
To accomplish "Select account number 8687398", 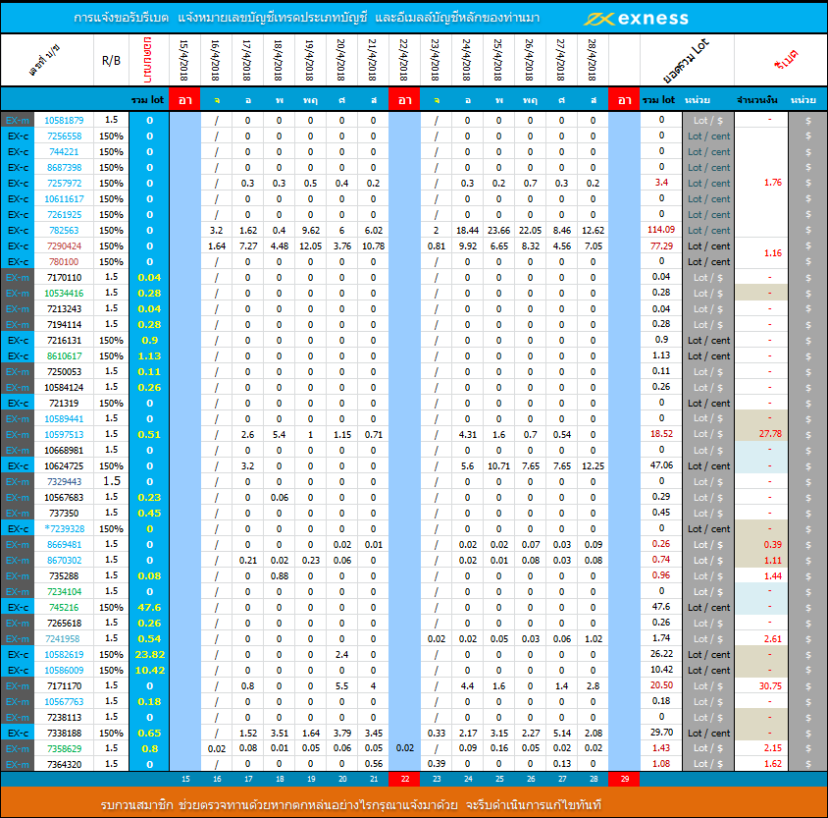I will pos(64,168).
